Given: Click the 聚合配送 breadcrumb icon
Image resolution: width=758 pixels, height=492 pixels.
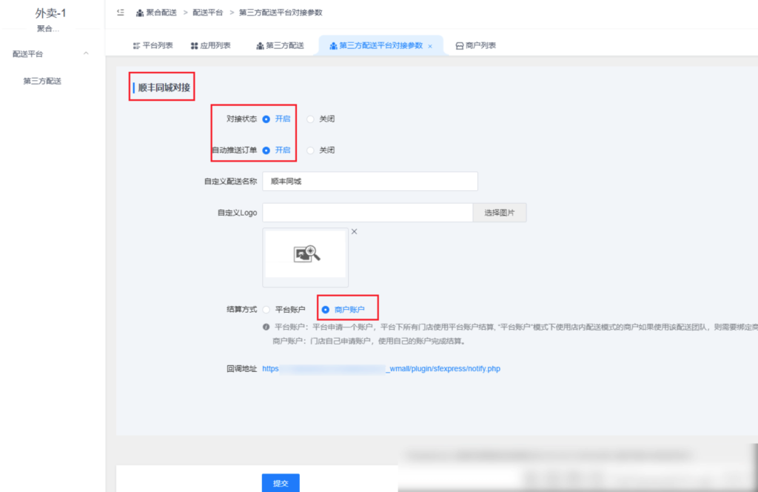Looking at the screenshot, I should tap(139, 12).
